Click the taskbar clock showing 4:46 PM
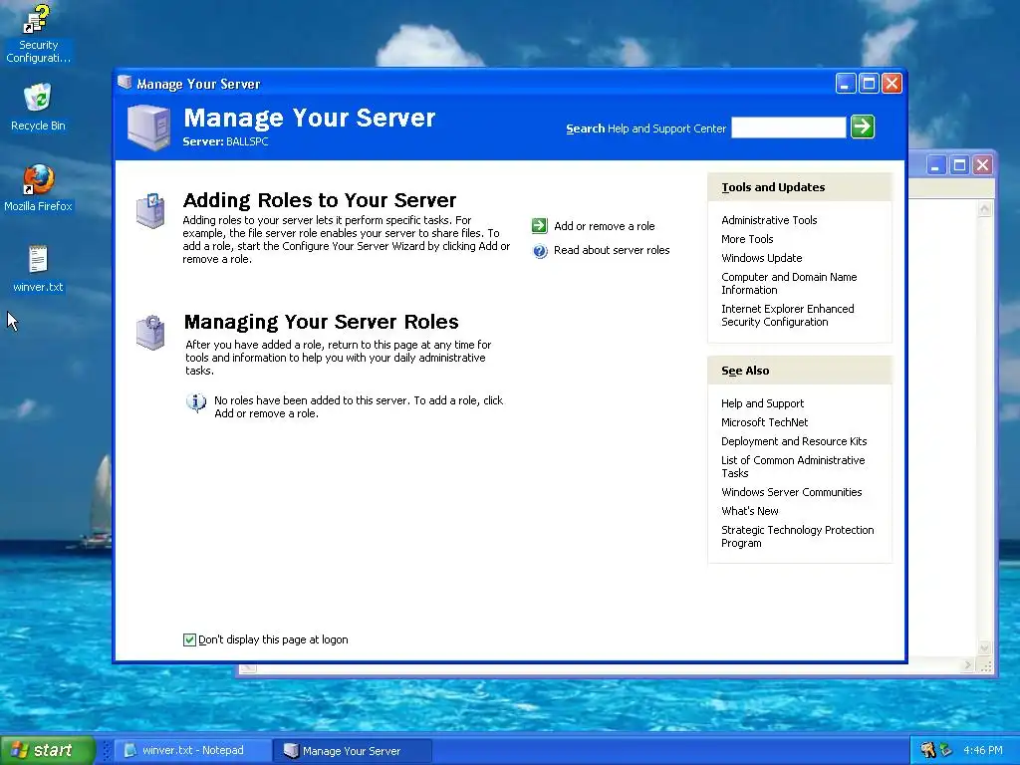The height and width of the screenshot is (765, 1020). pyautogui.click(x=982, y=751)
